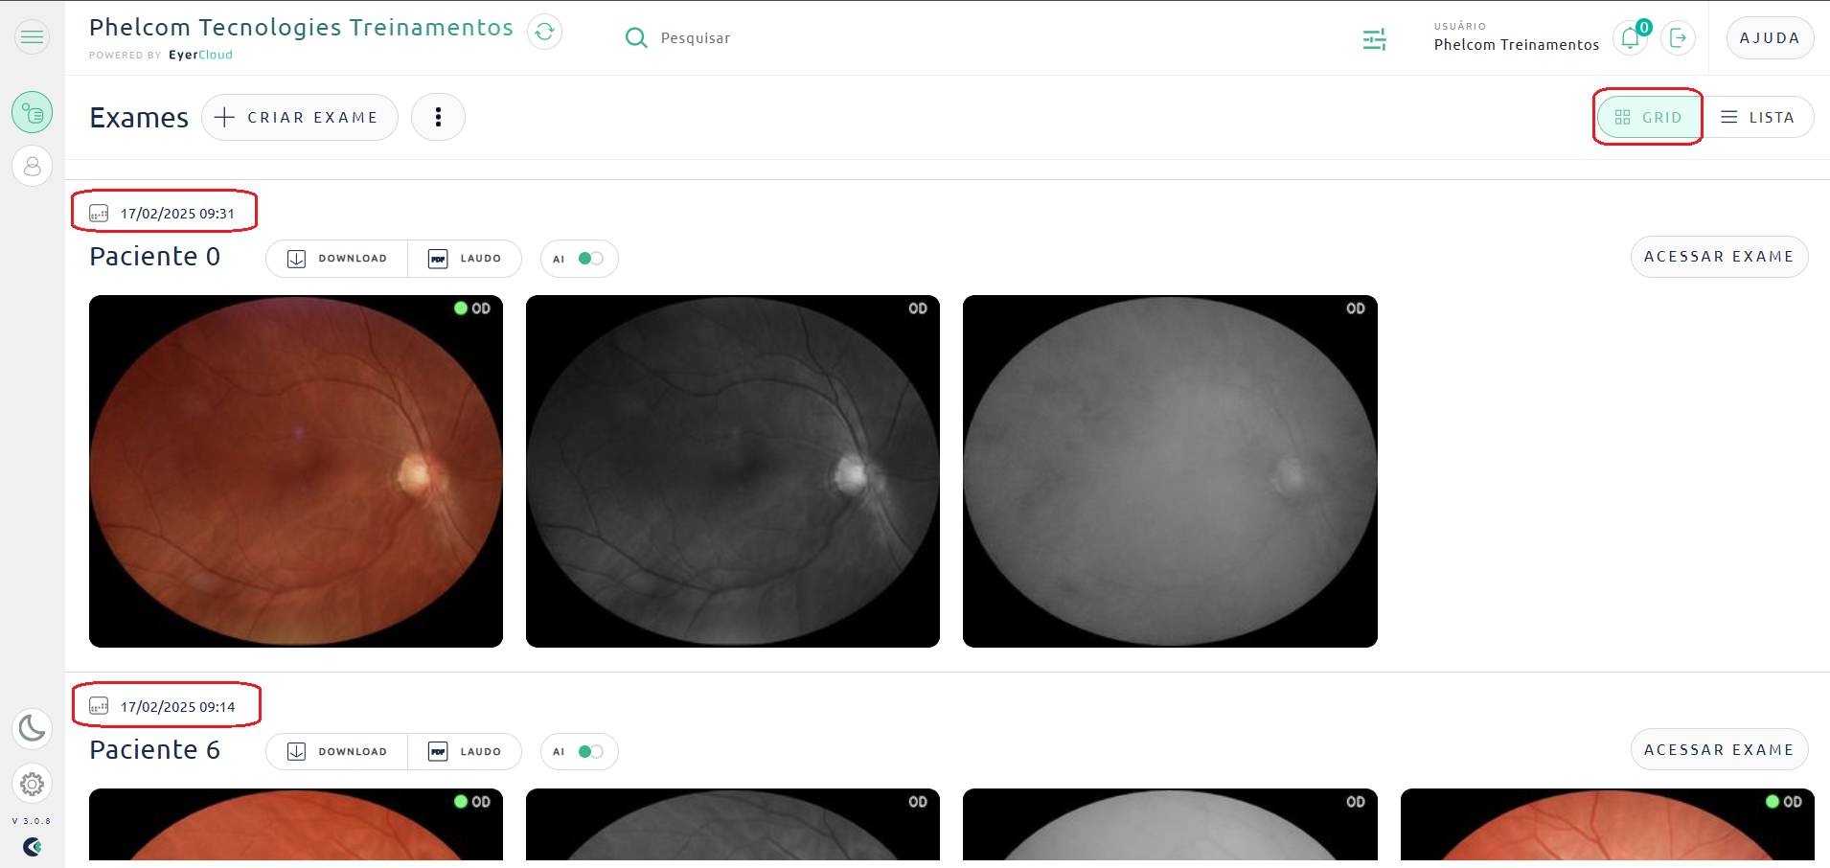Open the patients section in the sidebar
Viewport: 1830px width, 868px height.
click(32, 166)
